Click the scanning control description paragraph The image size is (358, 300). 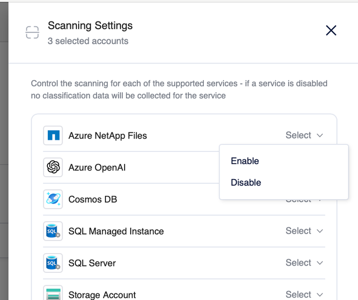(179, 89)
